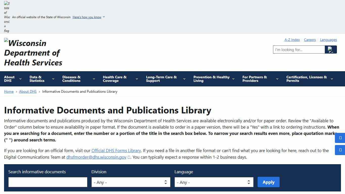
Task: Select the Health Care & Coverage menu item
Action: (115, 79)
